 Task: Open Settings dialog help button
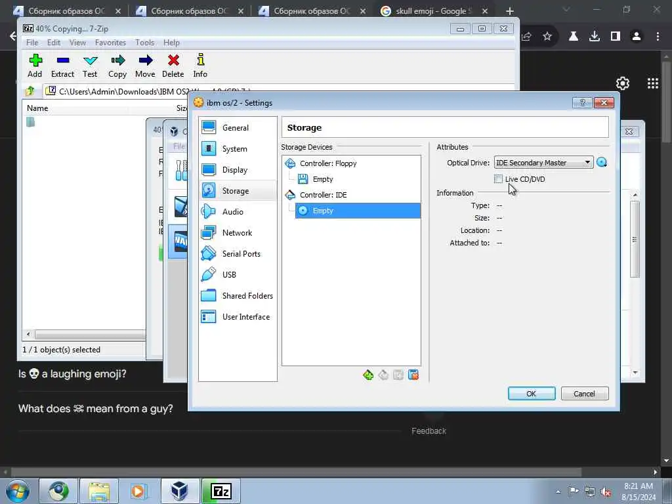[x=582, y=102]
